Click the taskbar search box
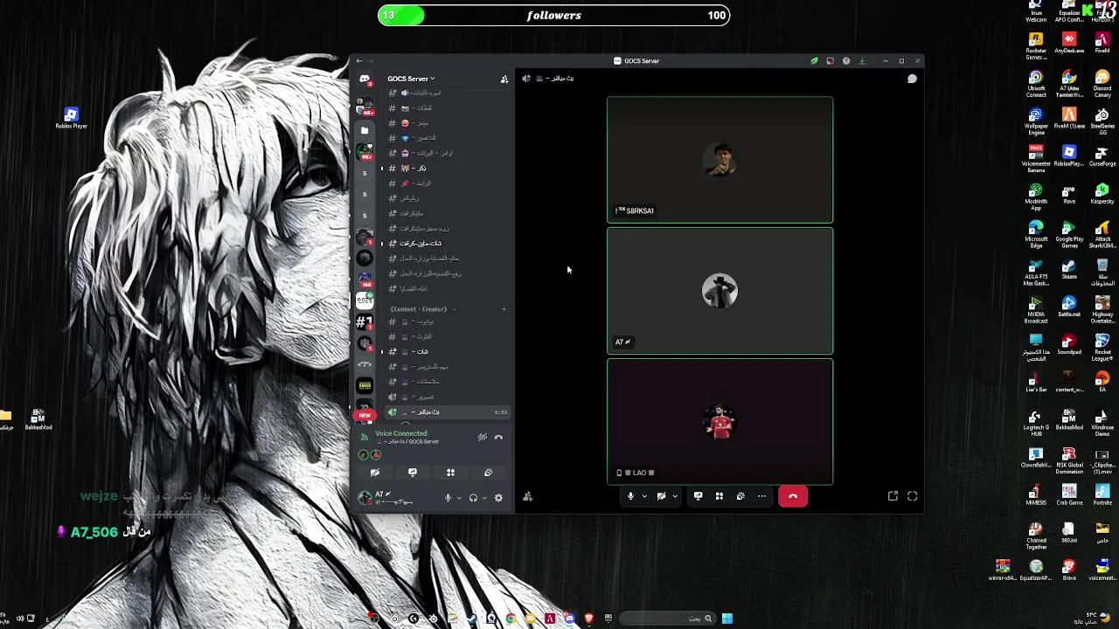Screen dimensions: 1119x629 (x=666, y=619)
